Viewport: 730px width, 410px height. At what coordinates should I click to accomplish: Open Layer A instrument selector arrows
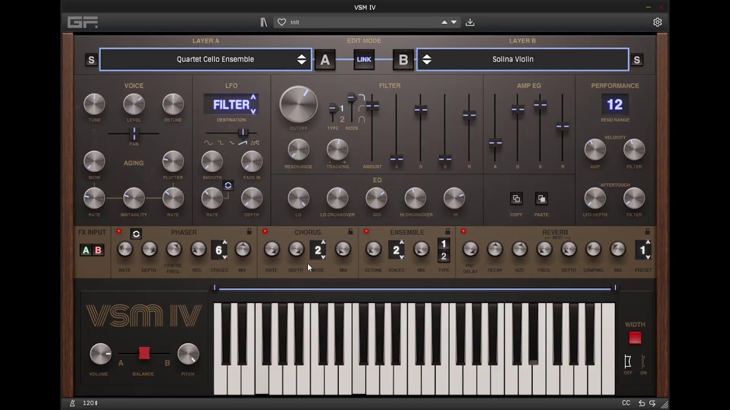(x=302, y=59)
